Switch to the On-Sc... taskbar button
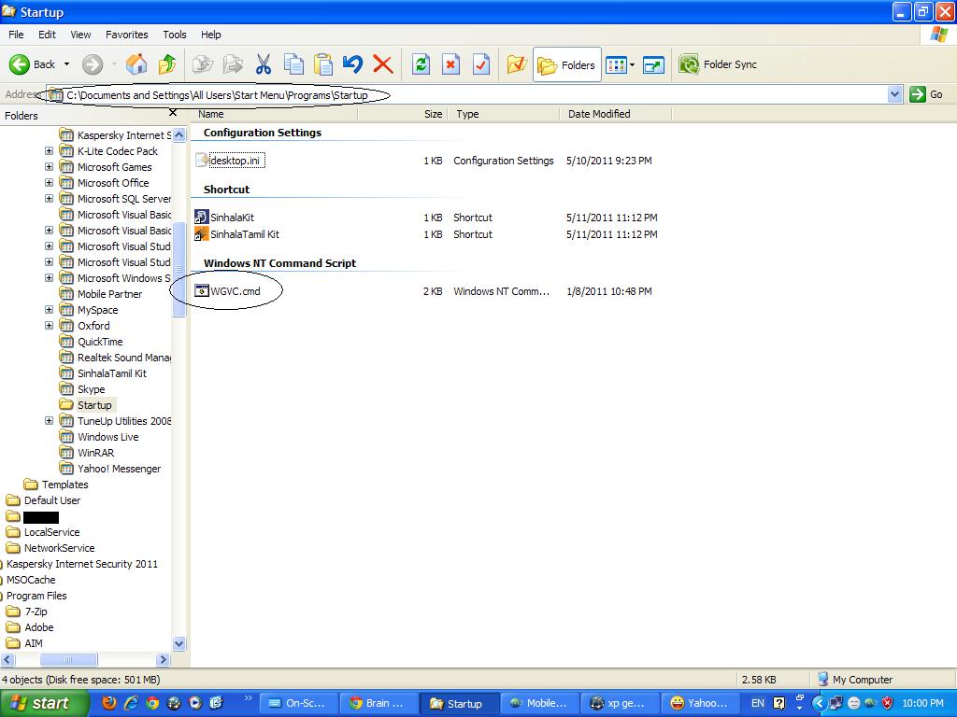The width and height of the screenshot is (957, 717). (298, 703)
